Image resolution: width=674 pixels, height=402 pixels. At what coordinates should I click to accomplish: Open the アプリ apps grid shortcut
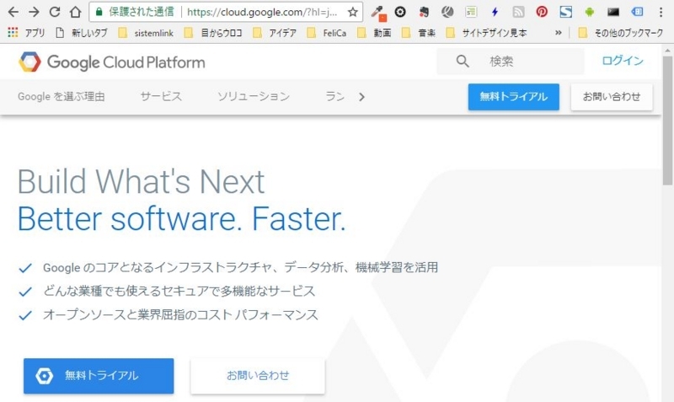pos(26,33)
